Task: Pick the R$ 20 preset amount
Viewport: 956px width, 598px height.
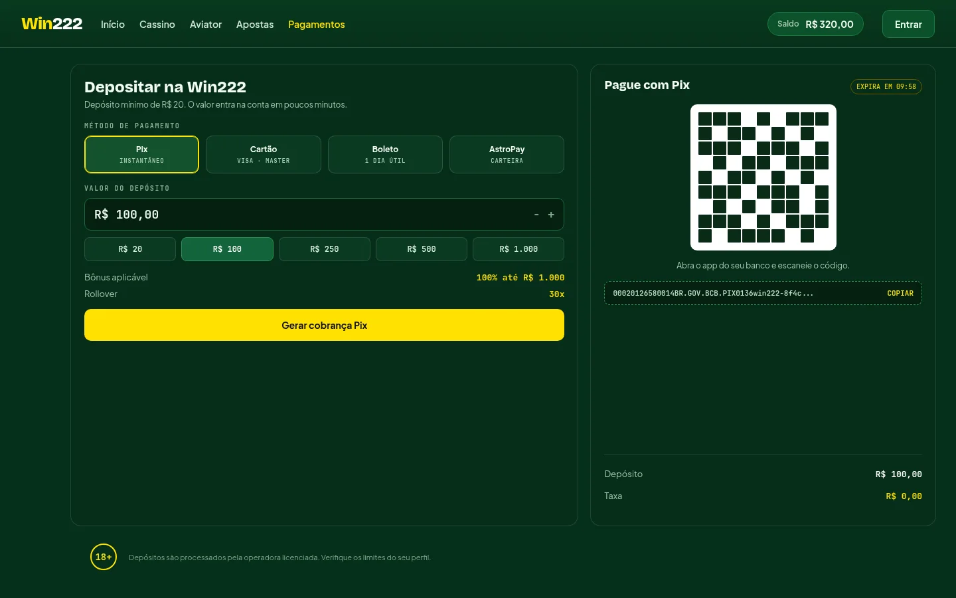Action: coord(130,249)
